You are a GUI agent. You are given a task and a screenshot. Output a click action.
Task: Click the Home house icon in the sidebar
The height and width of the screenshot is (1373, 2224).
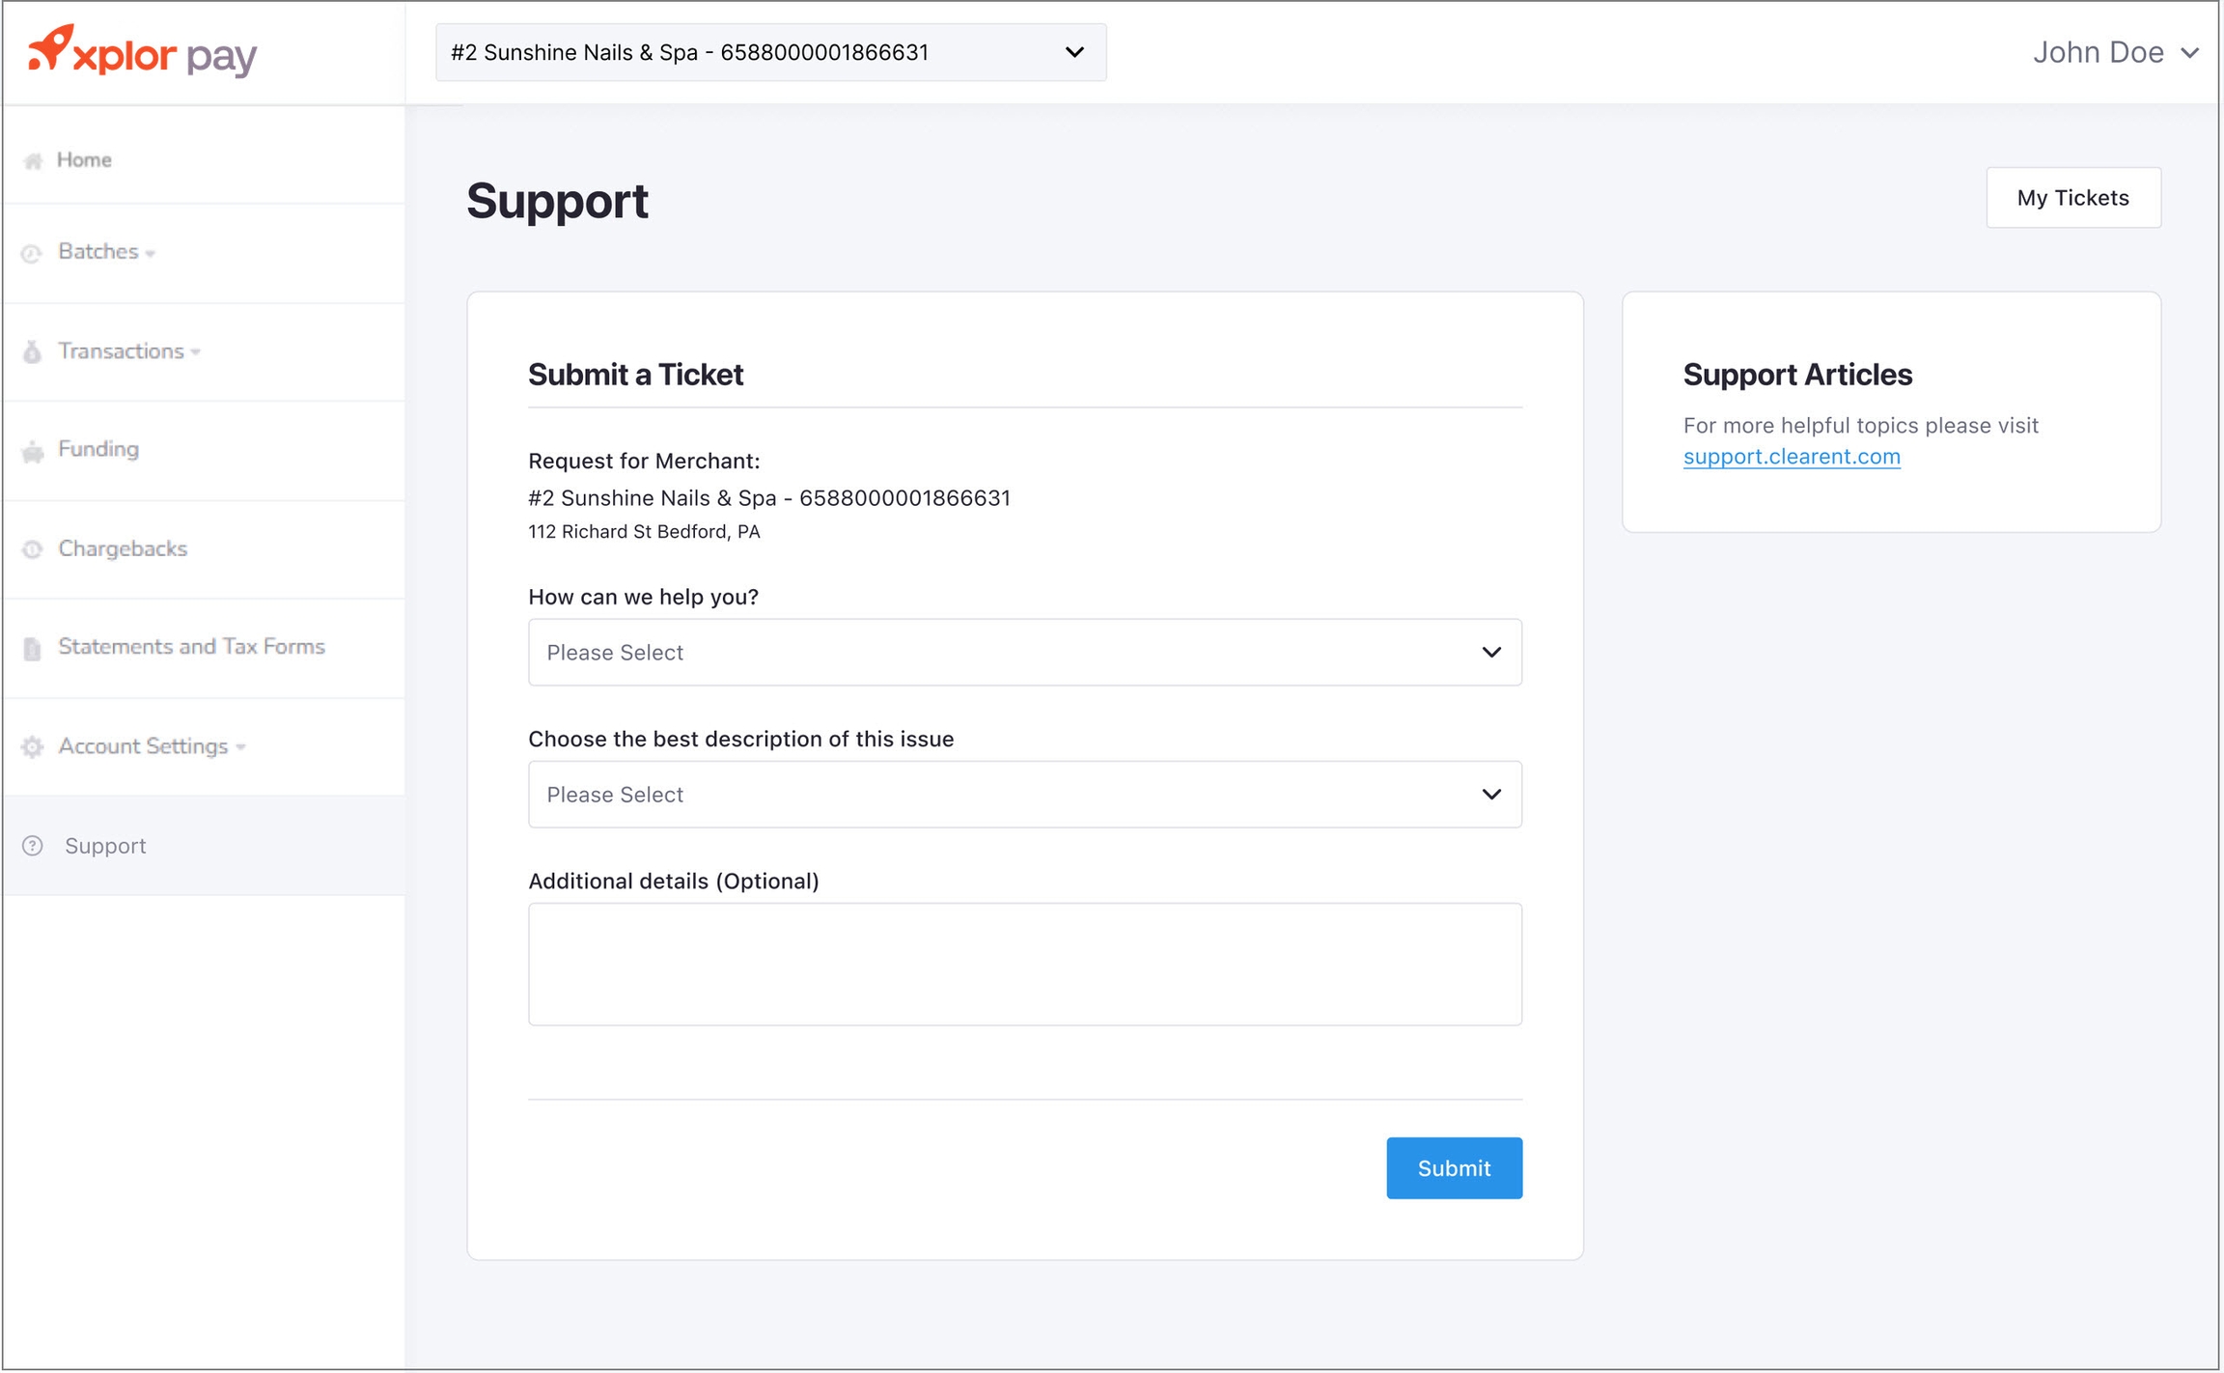pyautogui.click(x=33, y=161)
